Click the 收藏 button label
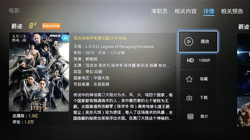The height and width of the screenshot is (140, 250). click(x=204, y=79)
